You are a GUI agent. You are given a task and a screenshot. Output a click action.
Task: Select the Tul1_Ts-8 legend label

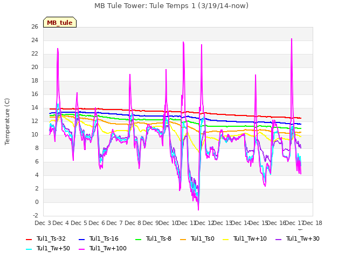pyautogui.click(x=158, y=238)
